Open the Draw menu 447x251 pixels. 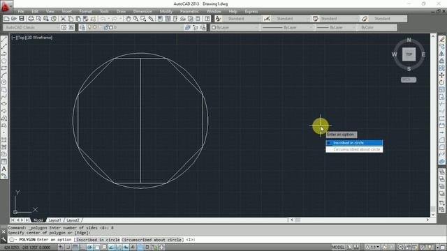click(121, 11)
